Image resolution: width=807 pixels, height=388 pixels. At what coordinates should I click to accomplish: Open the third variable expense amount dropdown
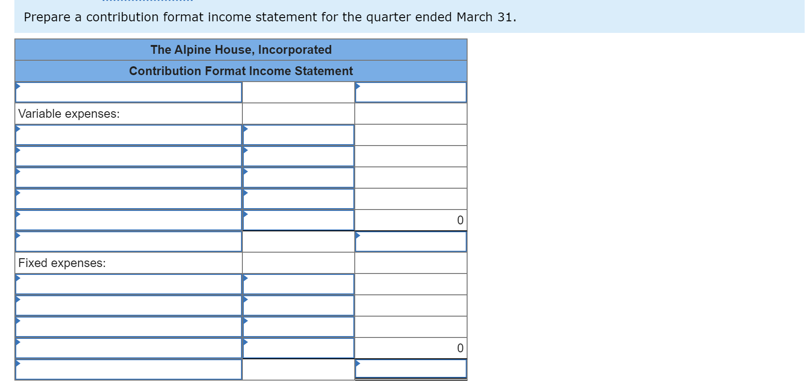299,177
